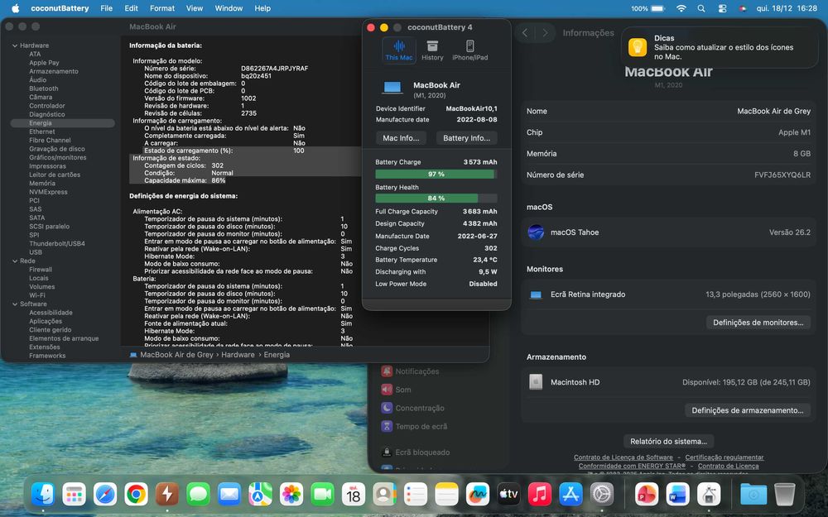Open Contrato de Licença de Software link
Screen dimensions: 828x517
pos(623,457)
